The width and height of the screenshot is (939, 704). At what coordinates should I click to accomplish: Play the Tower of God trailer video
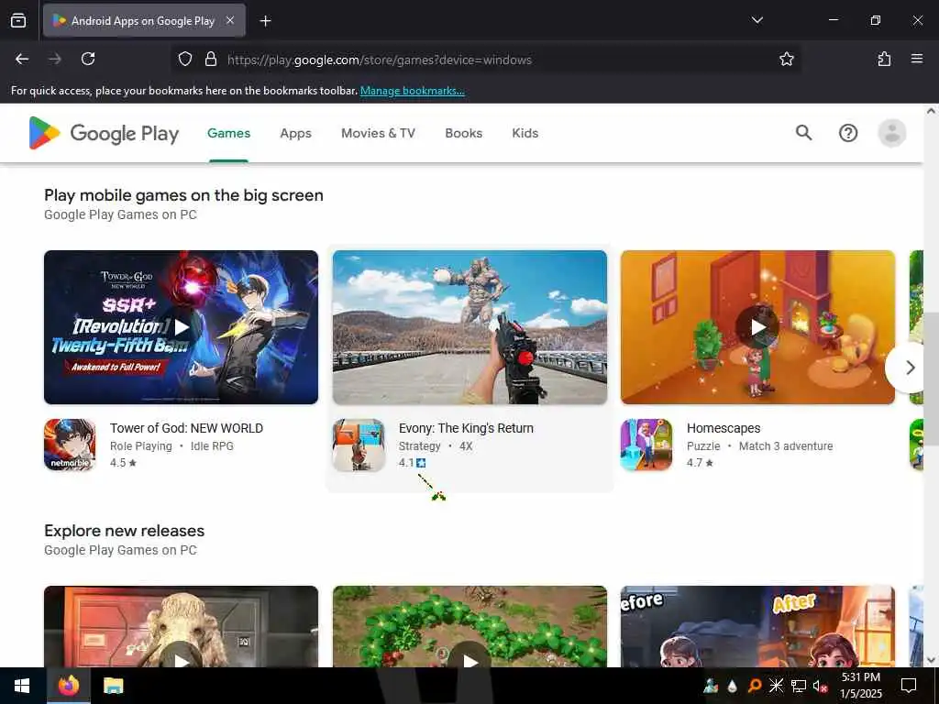(181, 327)
